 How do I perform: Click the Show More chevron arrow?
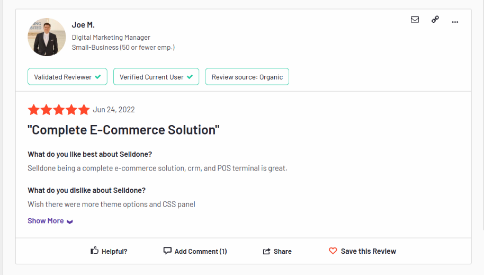click(70, 221)
